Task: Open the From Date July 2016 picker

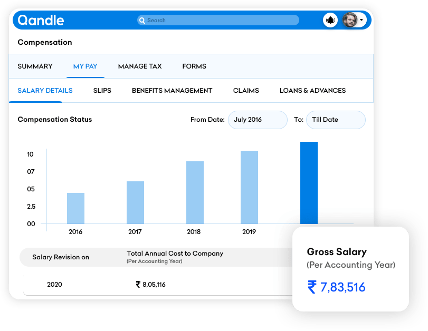Action: [x=258, y=120]
